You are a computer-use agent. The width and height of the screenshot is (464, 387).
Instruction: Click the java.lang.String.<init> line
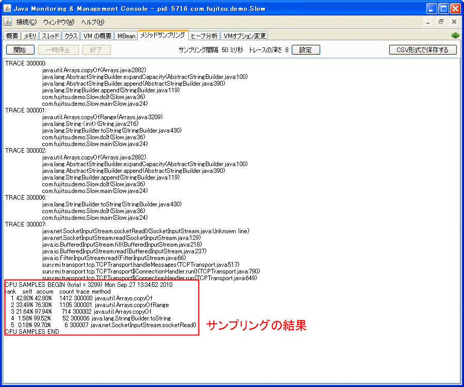click(90, 124)
